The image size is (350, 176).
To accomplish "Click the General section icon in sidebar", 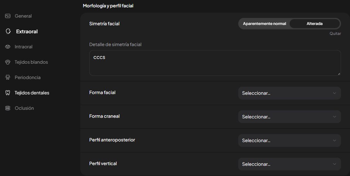I will pos(8,16).
